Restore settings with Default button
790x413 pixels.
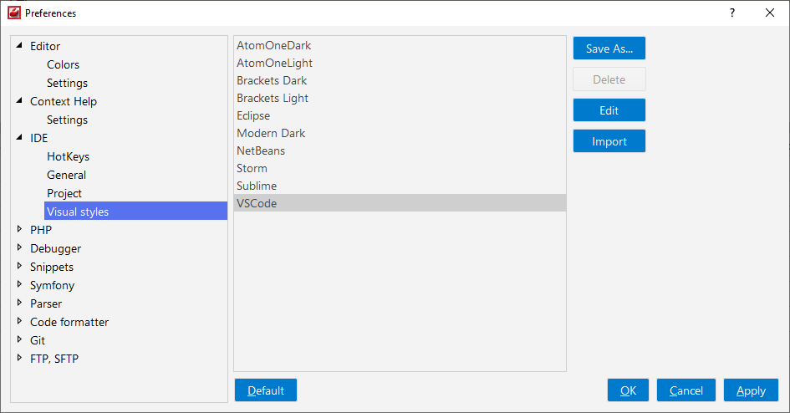(x=266, y=390)
